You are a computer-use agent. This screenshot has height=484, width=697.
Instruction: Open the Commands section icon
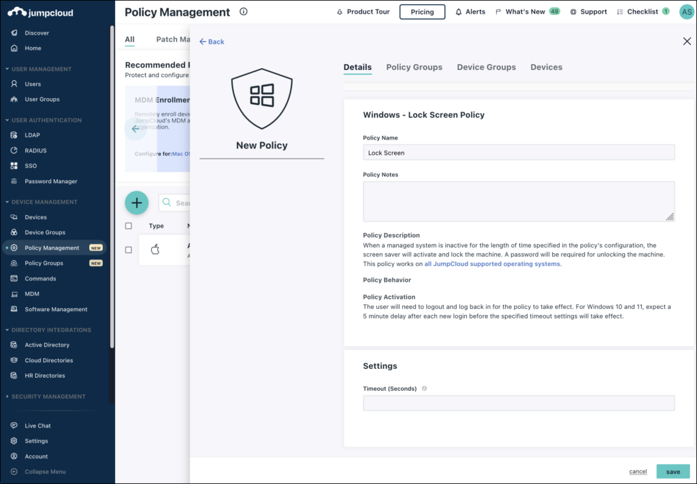coord(15,278)
